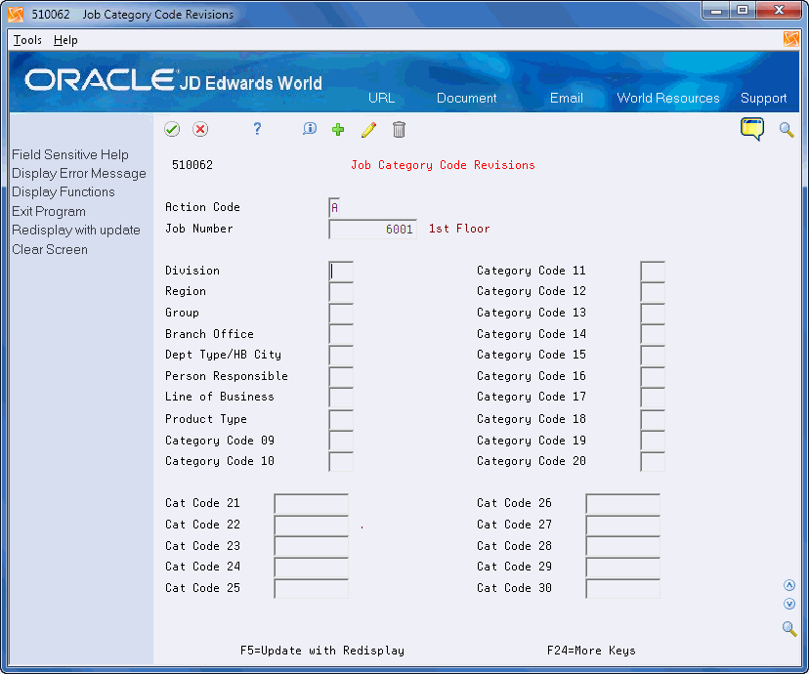Click the information bubble icon
Viewport: 809px width, 674px height.
309,129
